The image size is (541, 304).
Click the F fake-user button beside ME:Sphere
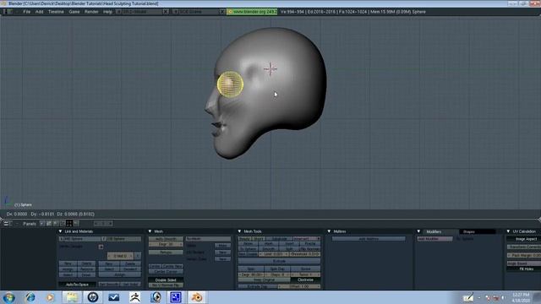(x=104, y=239)
